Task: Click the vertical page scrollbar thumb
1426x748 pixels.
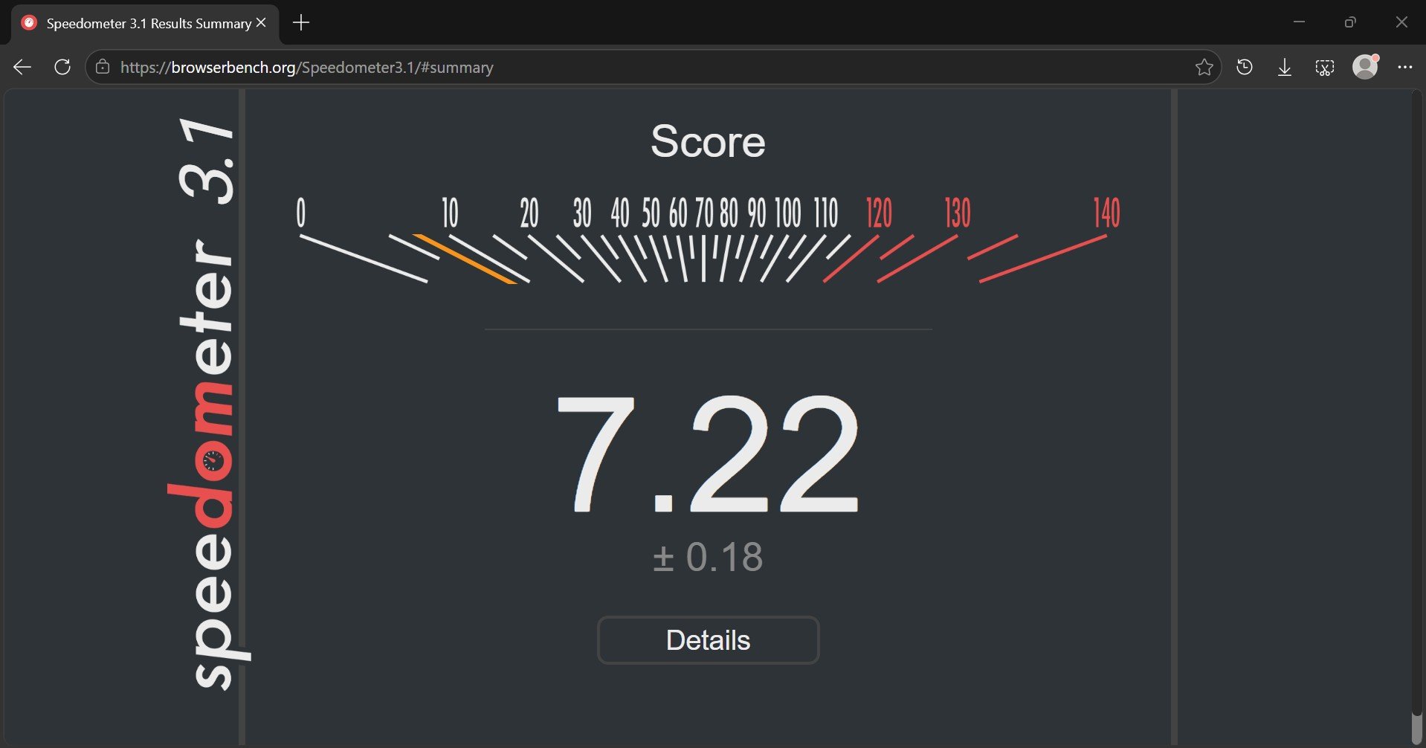Action: (1417, 727)
